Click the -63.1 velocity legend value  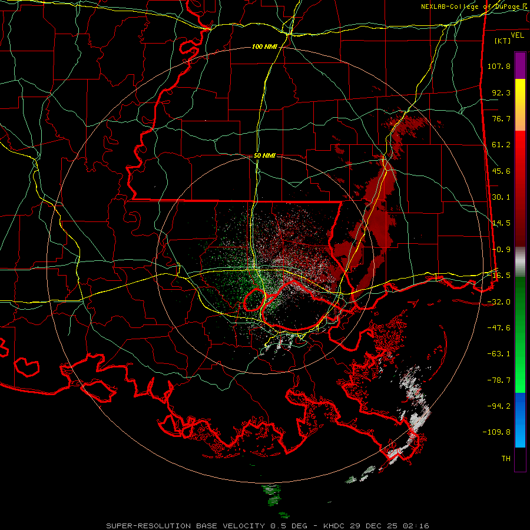[499, 354]
